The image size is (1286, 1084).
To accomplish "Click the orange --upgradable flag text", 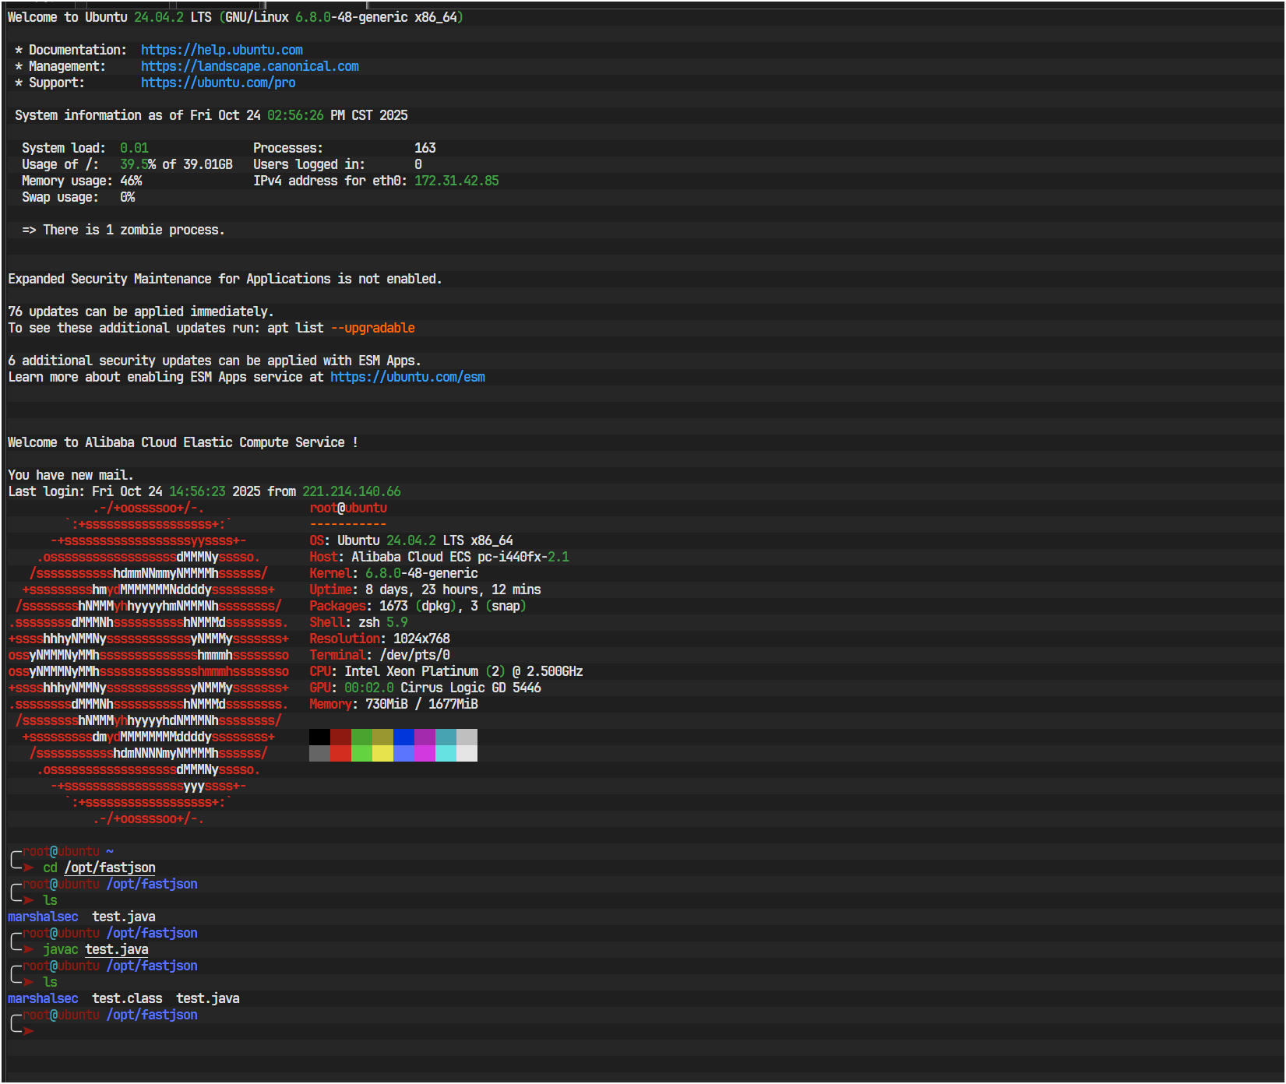I will click(x=372, y=328).
